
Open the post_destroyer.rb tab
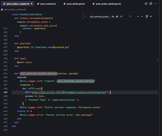pos(74,4)
